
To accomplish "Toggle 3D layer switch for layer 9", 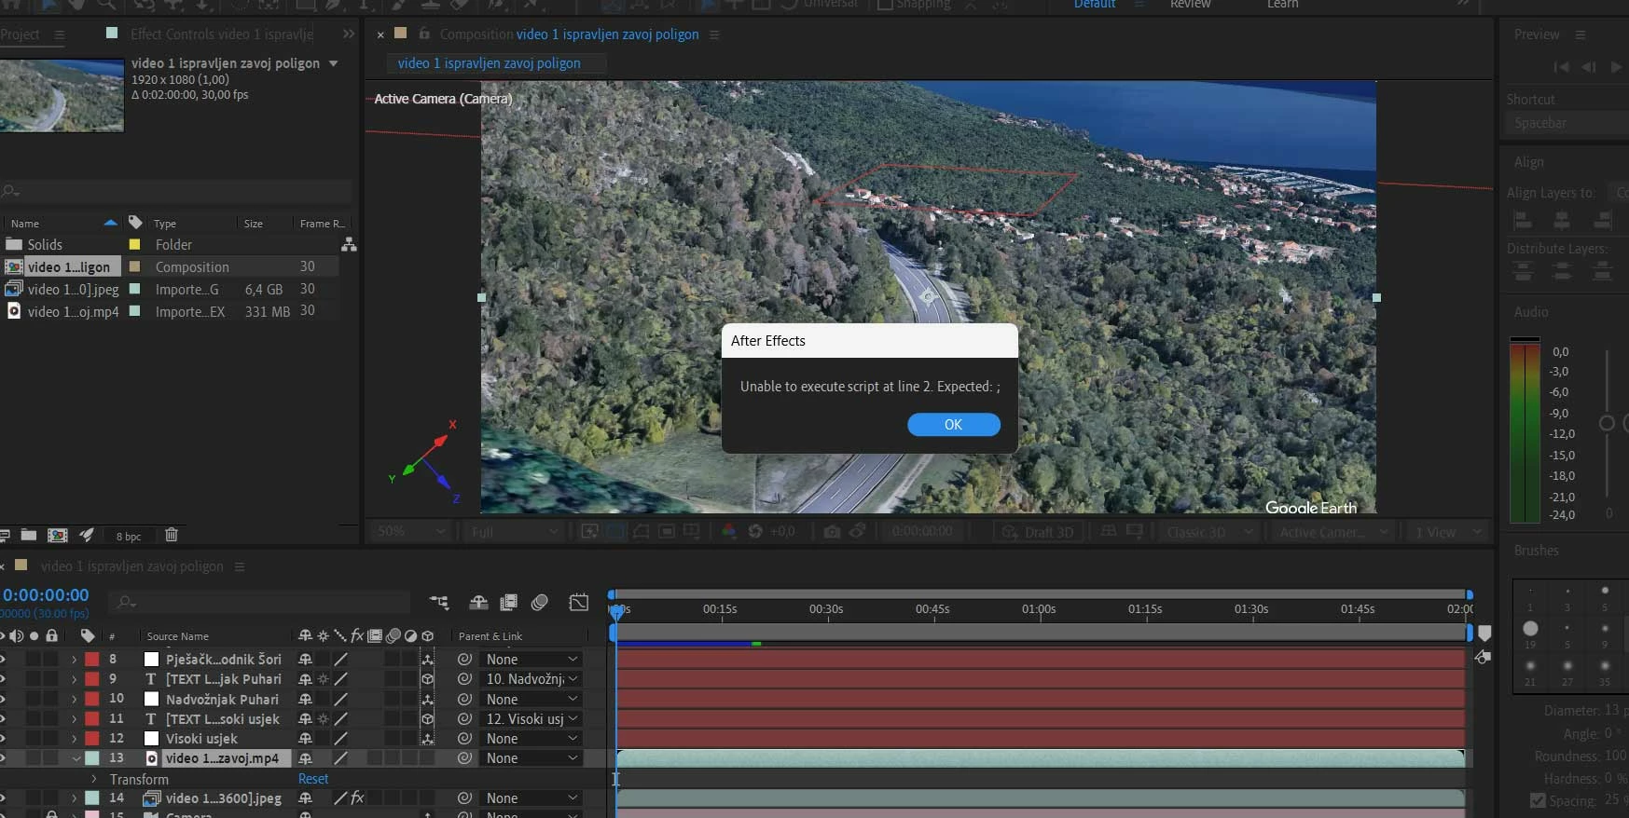I will 427,679.
